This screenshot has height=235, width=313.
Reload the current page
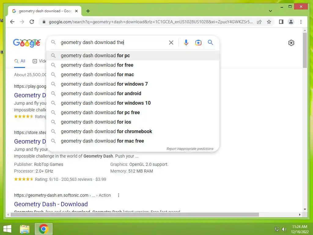pos(32,22)
